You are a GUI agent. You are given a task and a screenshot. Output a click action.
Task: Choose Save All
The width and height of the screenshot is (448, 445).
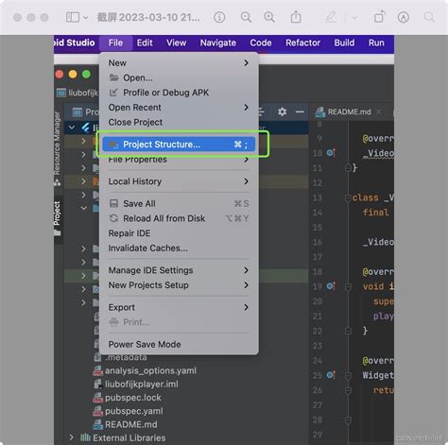179,203
